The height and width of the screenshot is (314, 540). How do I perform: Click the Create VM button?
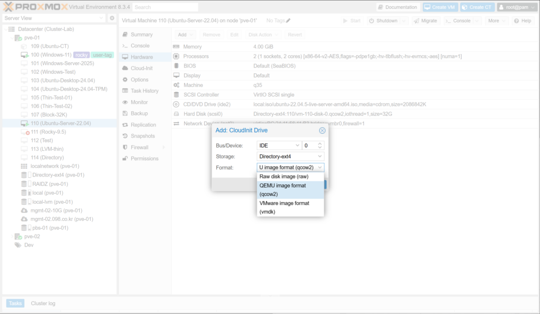pyautogui.click(x=440, y=7)
